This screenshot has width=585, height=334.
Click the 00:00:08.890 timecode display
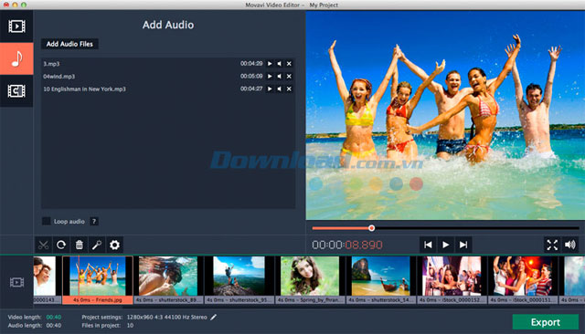[347, 245]
